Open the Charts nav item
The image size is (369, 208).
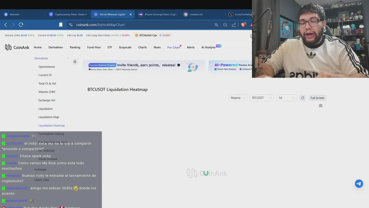pyautogui.click(x=142, y=47)
